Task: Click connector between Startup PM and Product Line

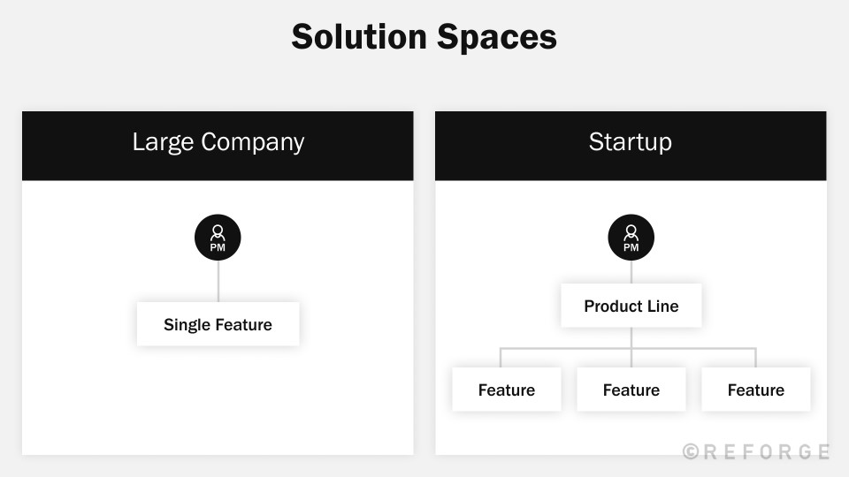Action: pos(631,273)
